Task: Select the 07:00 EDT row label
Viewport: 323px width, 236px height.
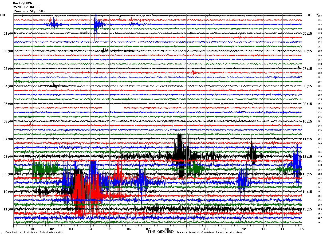Action: point(8,139)
